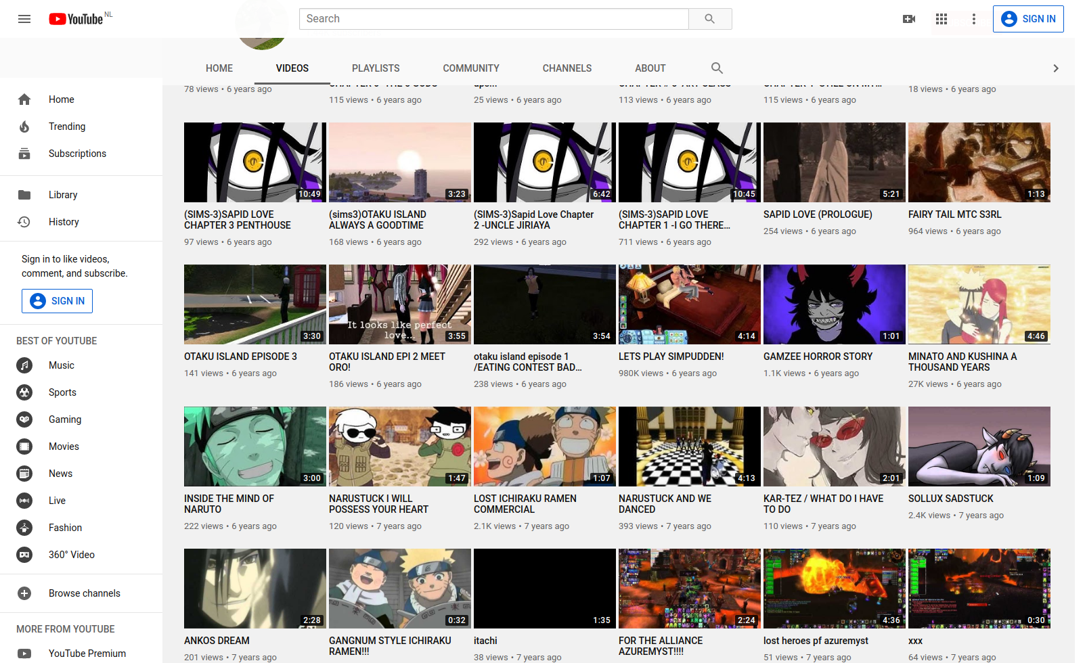
Task: Open SAPID LOVE CHAPTER 3 PENTHOUSE title
Action: 238,220
